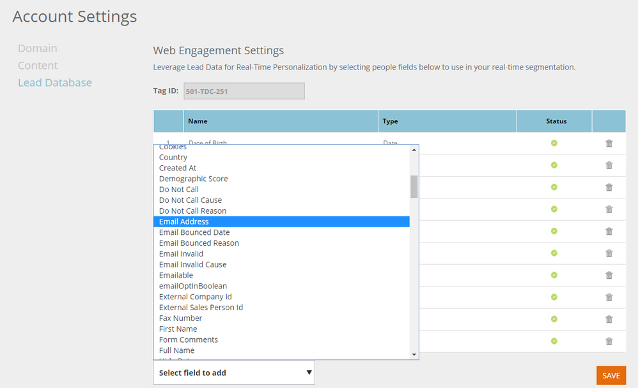
Task: Open the Lead Database section
Action: (55, 83)
